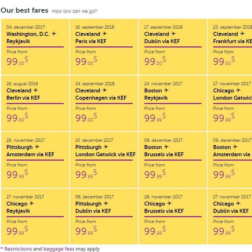The image size is (252, 252).
Task: Click airplane icon on Chicago to Brussels fare
Action: click(170, 203)
